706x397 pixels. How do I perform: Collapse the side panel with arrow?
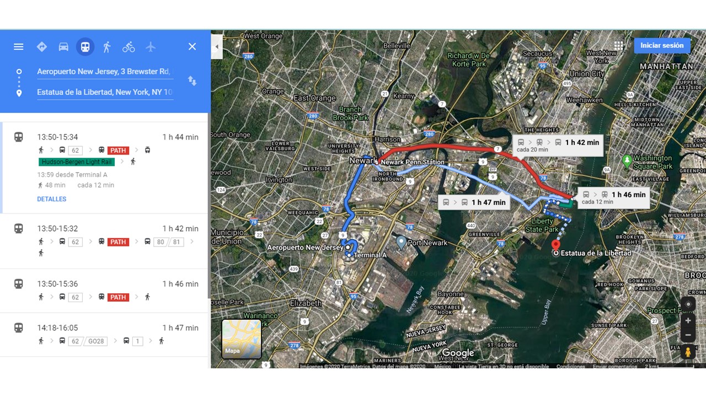(217, 47)
